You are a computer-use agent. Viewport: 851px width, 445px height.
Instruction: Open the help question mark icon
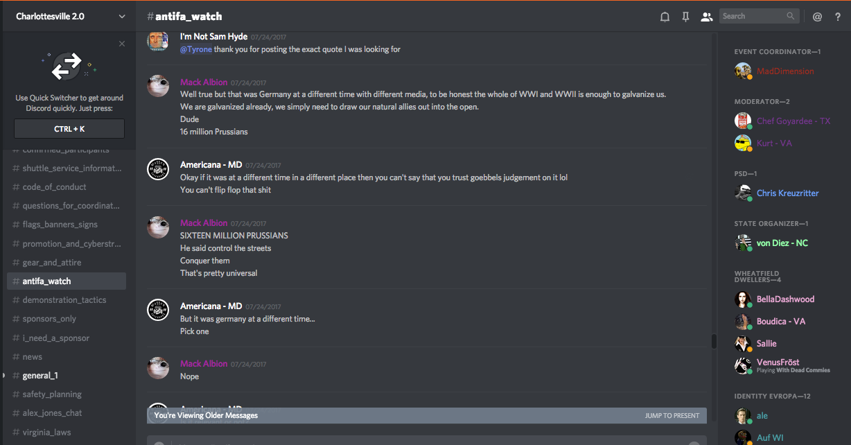click(x=837, y=17)
